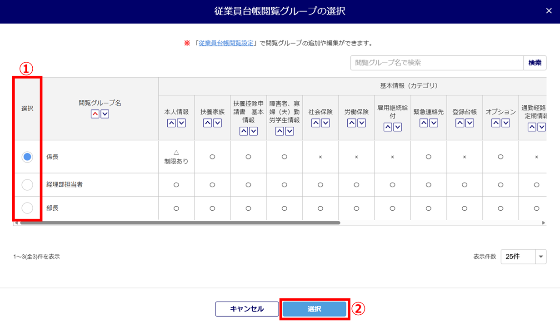Select the 経理部担当者 radio button

27,185
